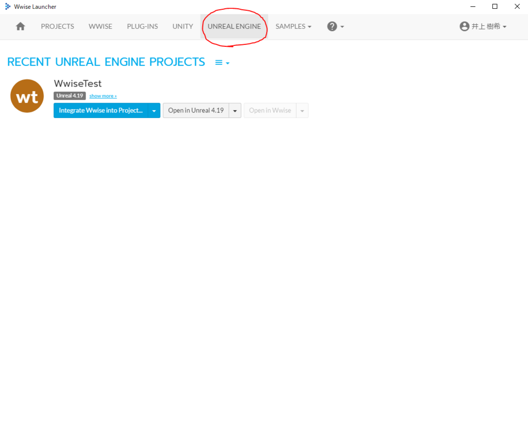
Task: Open the project list view options menu
Action: [x=222, y=62]
